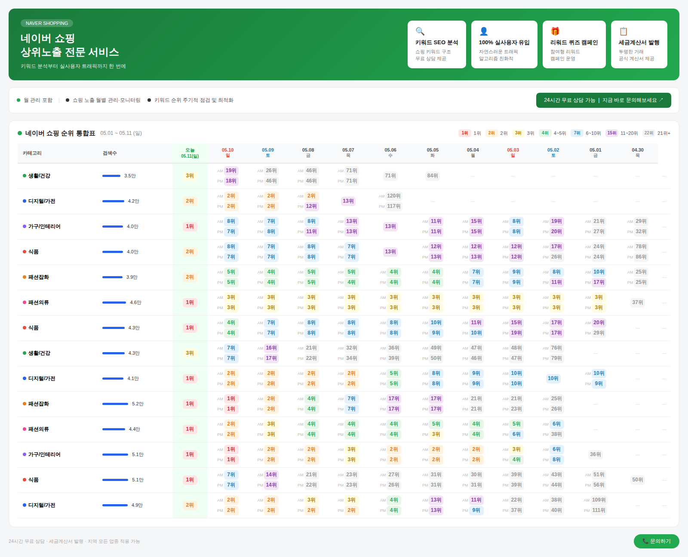Click the 1위 legend color badge
This screenshot has width=688, height=557.
tap(465, 133)
